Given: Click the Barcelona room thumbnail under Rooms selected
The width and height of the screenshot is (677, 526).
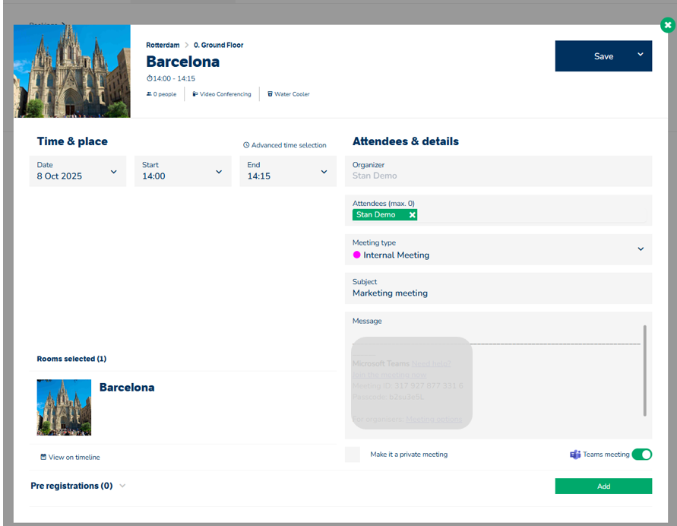Looking at the screenshot, I should click(64, 407).
